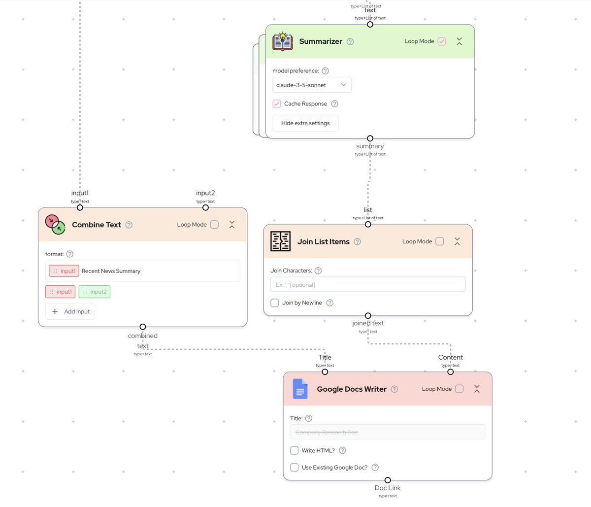The width and height of the screenshot is (591, 507).
Task: Enable Loop Mode on Join List Items
Action: [440, 241]
